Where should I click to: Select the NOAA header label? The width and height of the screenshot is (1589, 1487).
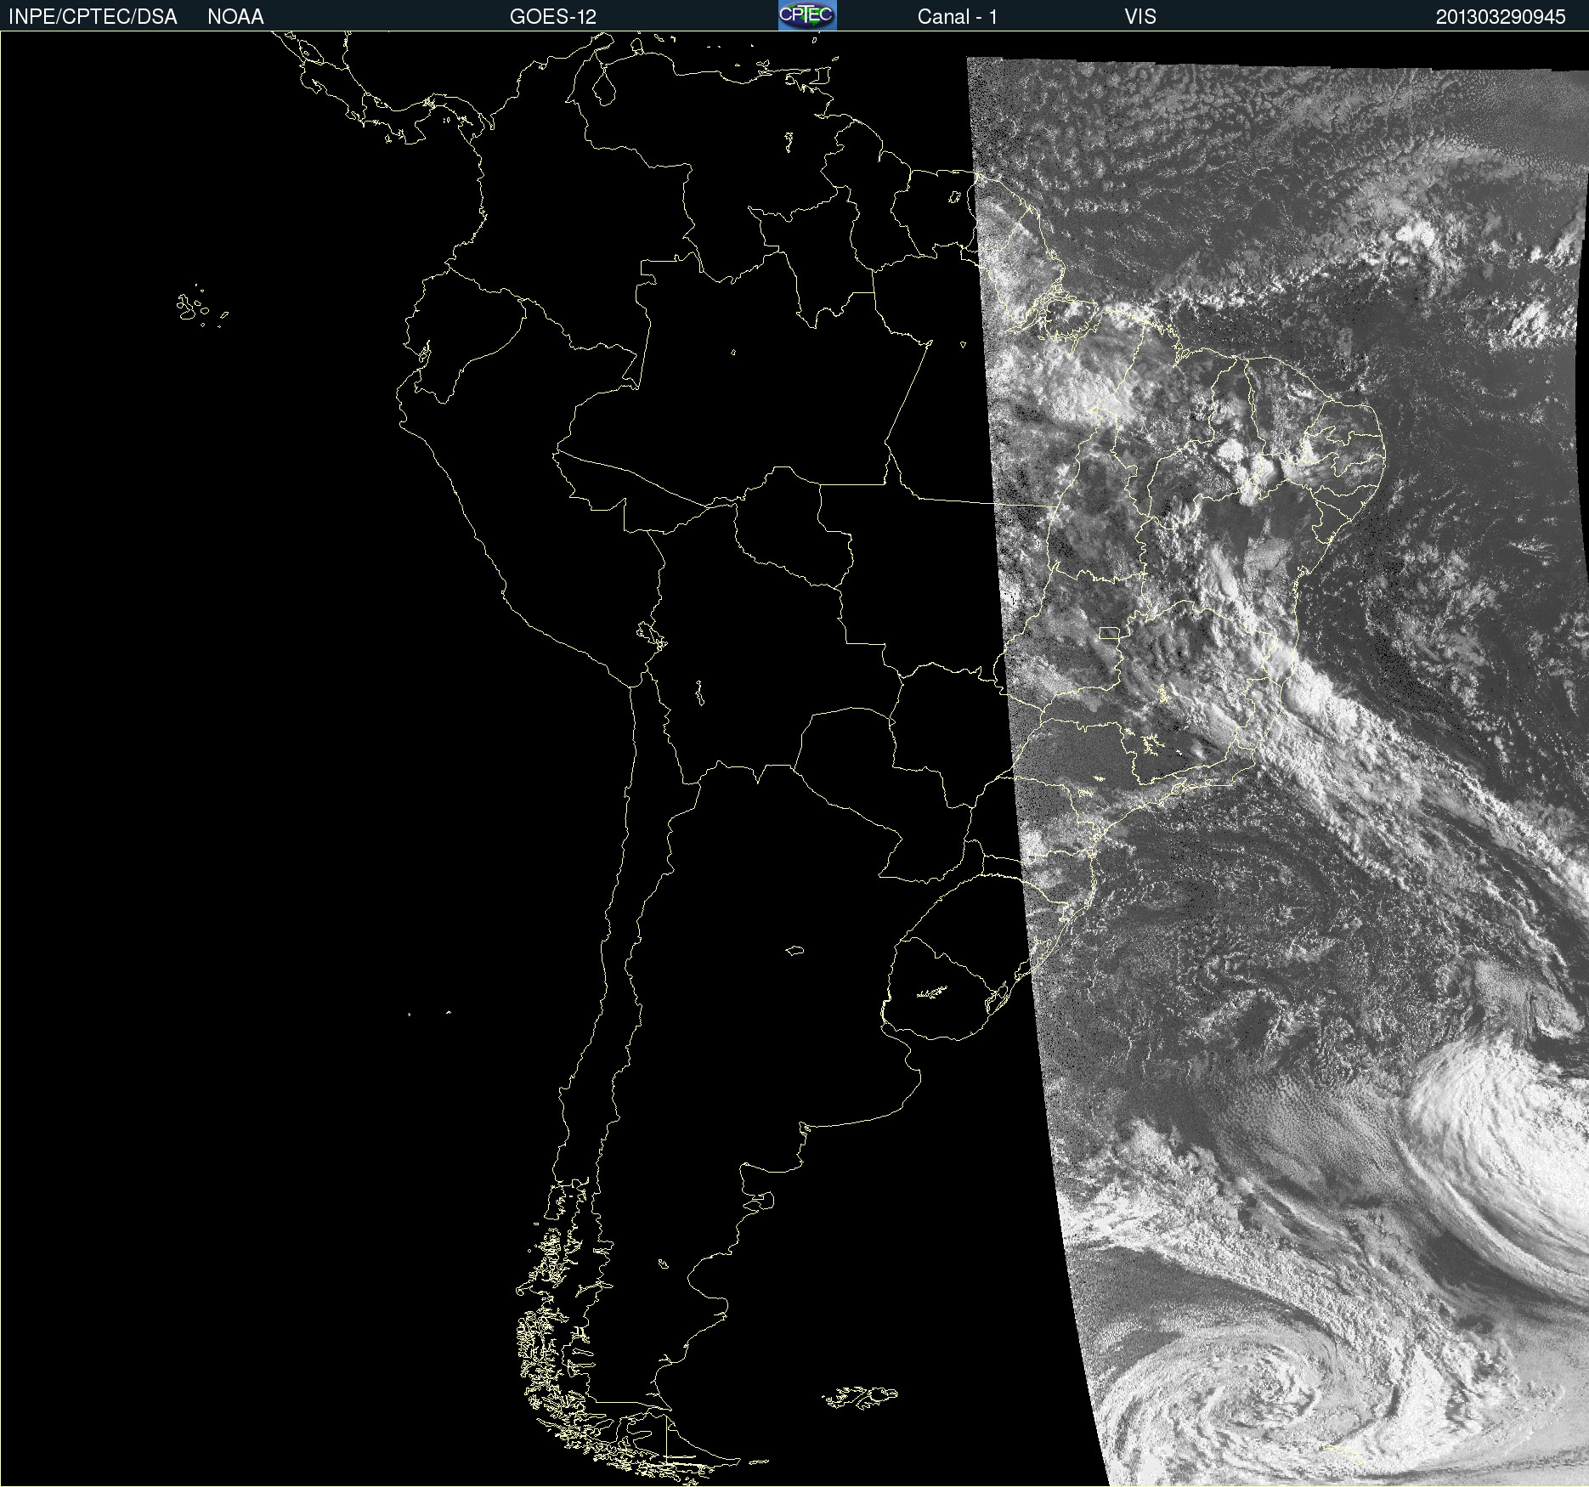(235, 17)
